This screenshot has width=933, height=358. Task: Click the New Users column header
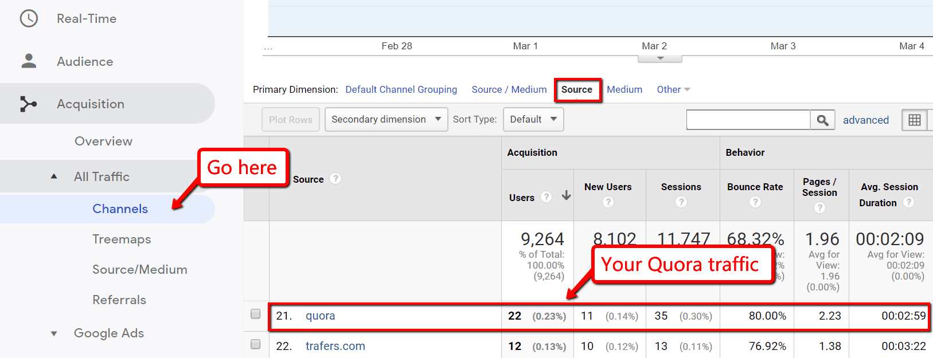tap(608, 187)
